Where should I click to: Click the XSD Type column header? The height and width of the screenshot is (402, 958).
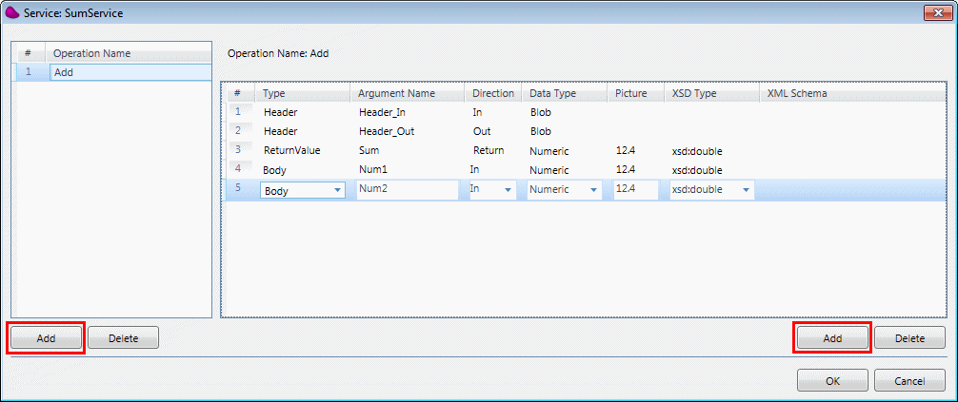tap(711, 93)
